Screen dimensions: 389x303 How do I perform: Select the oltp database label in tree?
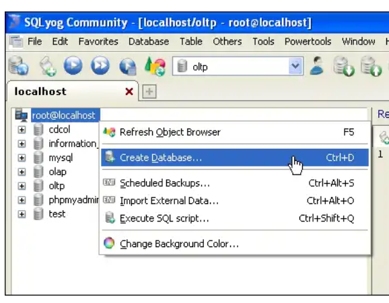tap(57, 186)
